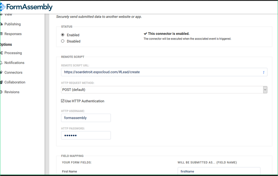Click the Connectors plug icon
278x176 pixels.
point(1,72)
